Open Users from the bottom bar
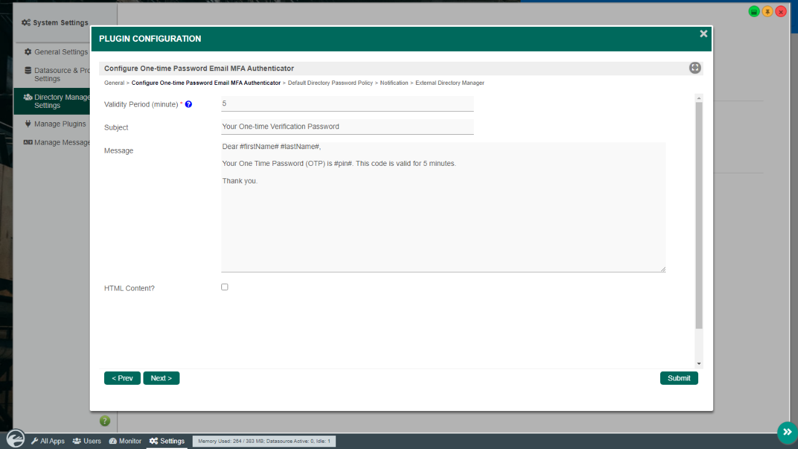Screen dimensions: 798x449 (87, 441)
